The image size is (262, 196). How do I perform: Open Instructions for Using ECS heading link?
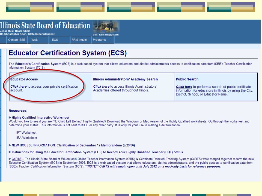click(97, 152)
